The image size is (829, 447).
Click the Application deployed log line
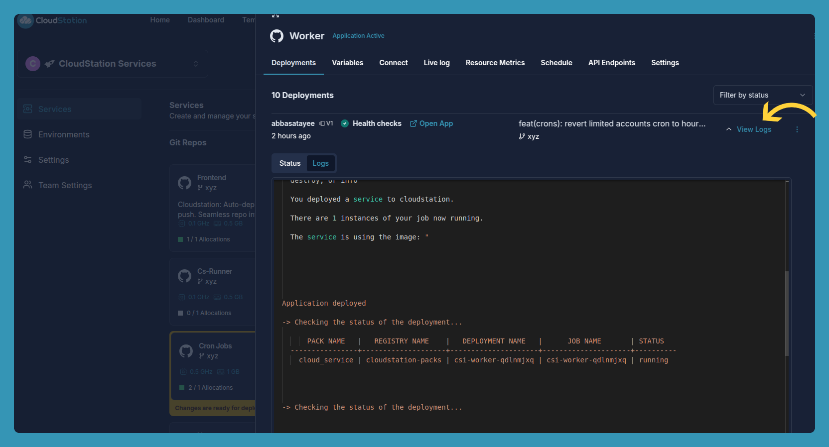tap(324, 303)
